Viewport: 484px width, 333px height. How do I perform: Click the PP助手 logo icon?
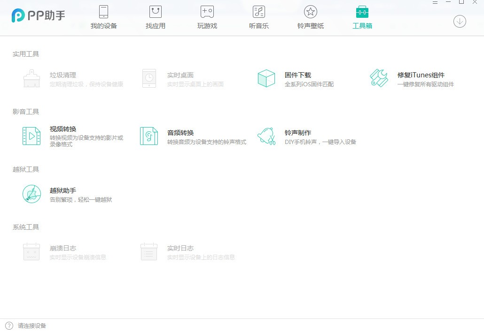pyautogui.click(x=18, y=15)
